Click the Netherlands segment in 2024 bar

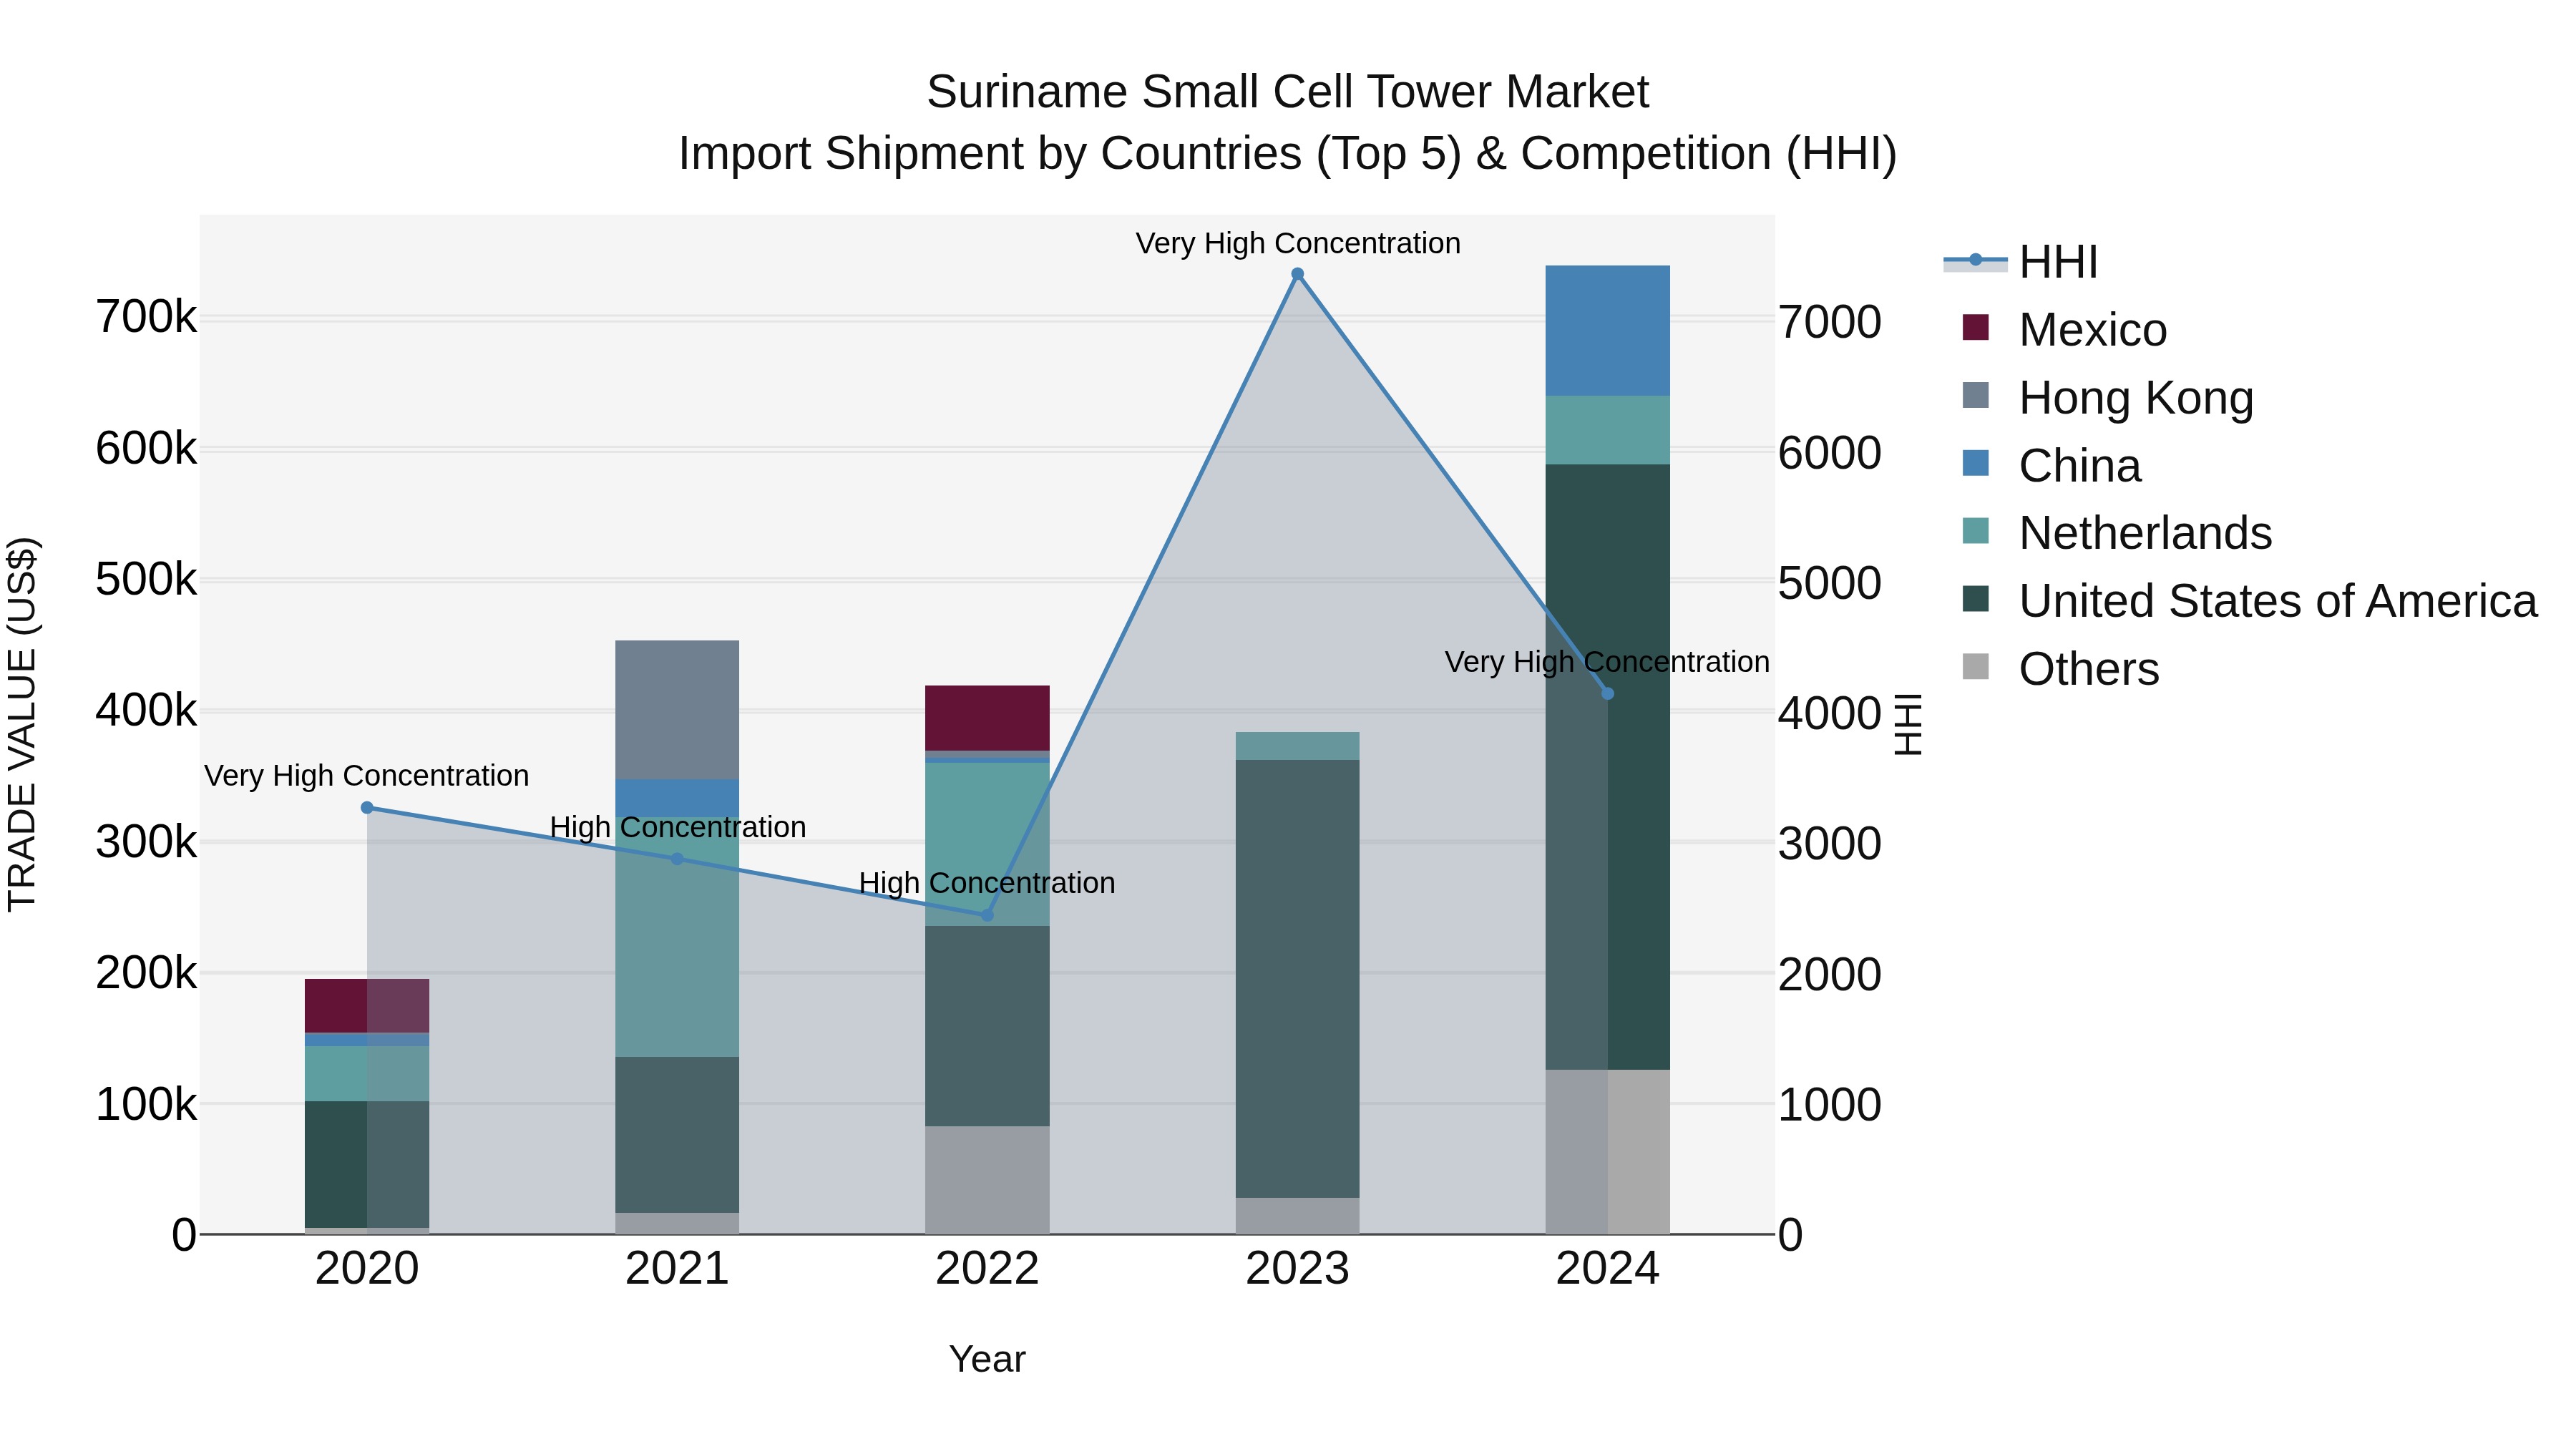tap(1607, 430)
